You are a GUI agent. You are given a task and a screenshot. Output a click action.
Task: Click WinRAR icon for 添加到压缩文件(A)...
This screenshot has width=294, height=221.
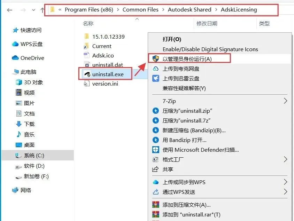pos(156,205)
